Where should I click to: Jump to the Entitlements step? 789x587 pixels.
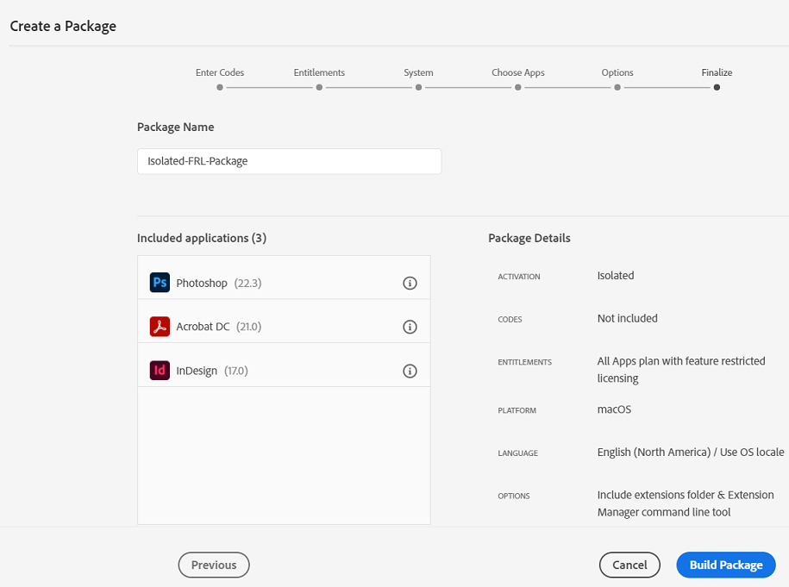319,87
